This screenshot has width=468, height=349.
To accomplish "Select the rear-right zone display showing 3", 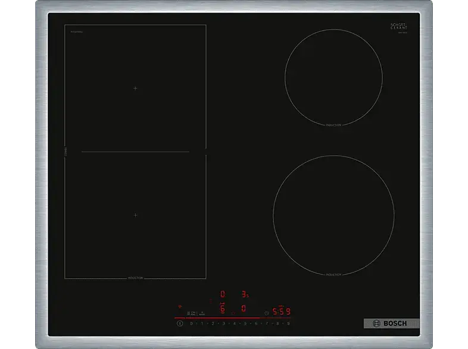I will [244, 294].
